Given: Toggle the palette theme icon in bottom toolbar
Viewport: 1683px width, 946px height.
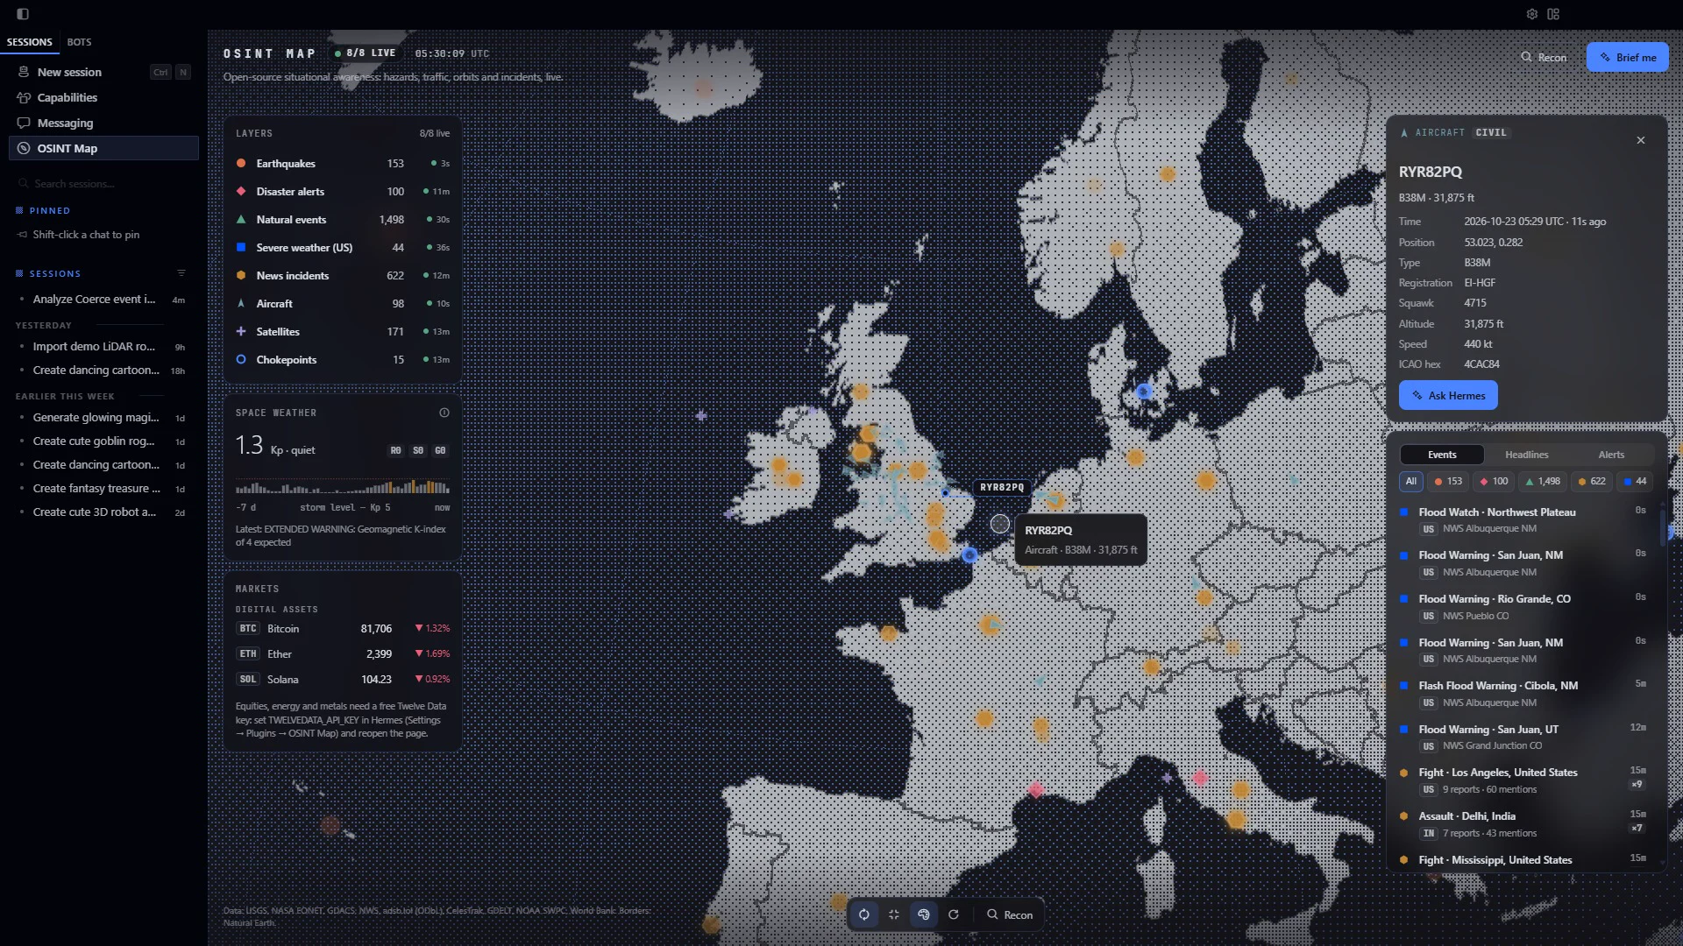Looking at the screenshot, I should tap(924, 914).
